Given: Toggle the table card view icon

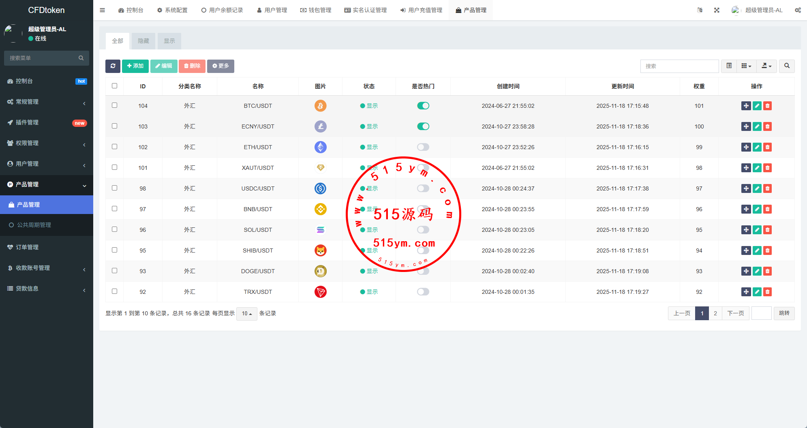Looking at the screenshot, I should coord(729,66).
